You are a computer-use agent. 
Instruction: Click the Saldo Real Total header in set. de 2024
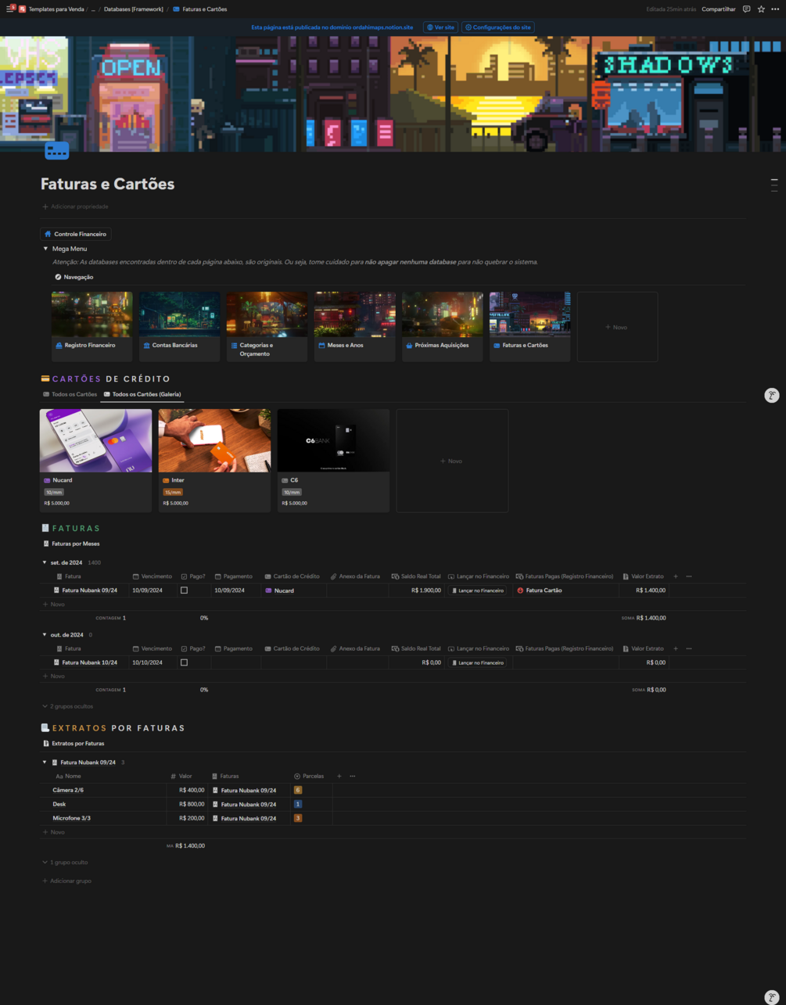coord(416,576)
